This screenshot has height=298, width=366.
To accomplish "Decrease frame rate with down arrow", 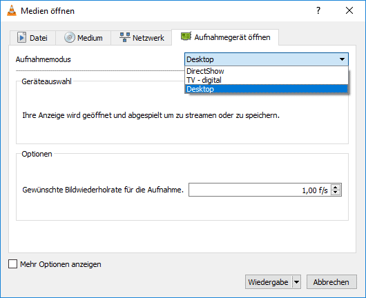I will (x=336, y=192).
